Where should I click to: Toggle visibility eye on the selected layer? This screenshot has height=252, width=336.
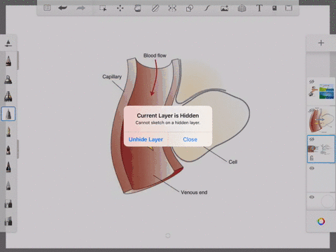311,139
